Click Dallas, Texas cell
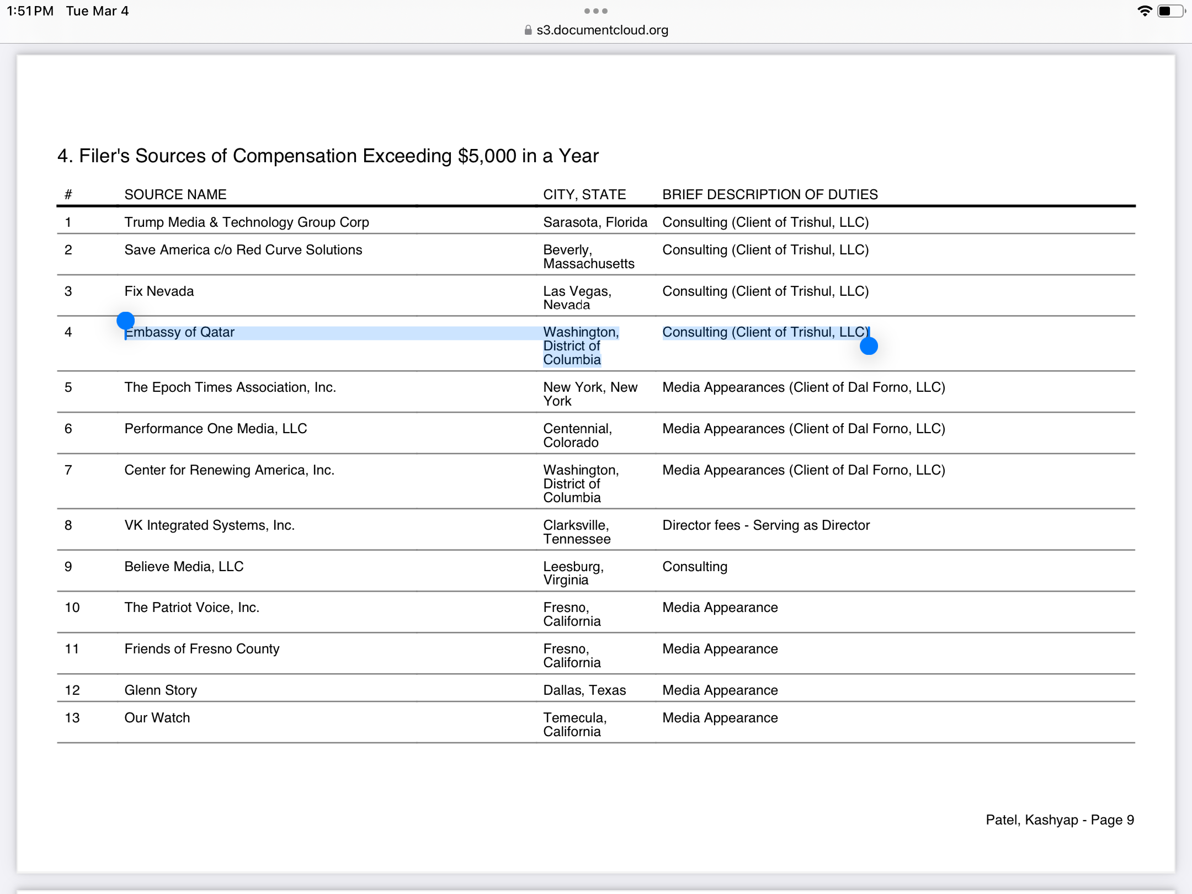This screenshot has height=894, width=1192. click(x=584, y=690)
